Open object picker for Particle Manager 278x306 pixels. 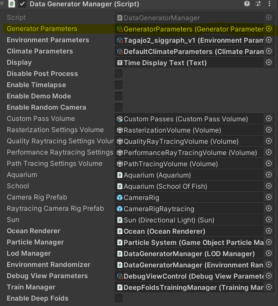[269, 242]
